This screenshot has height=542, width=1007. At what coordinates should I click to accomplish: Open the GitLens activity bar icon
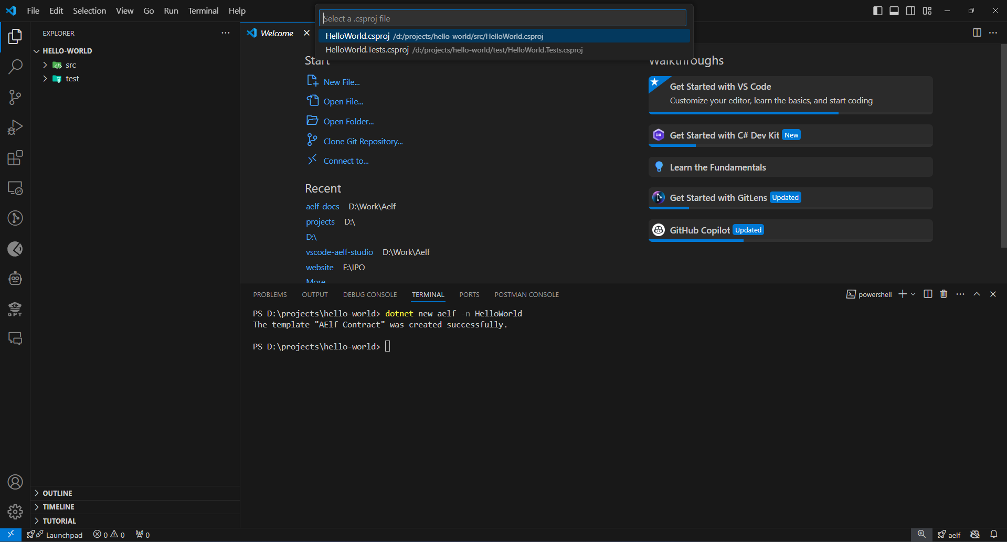(15, 218)
